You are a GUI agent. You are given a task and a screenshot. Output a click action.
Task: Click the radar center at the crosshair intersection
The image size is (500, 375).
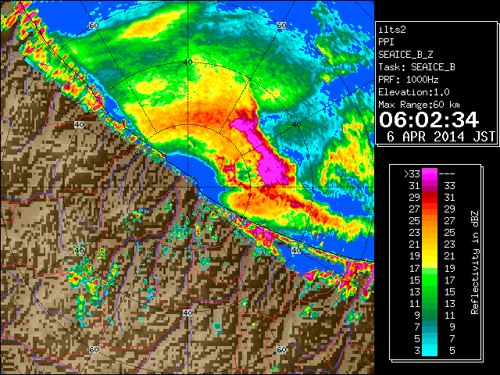tap(187, 187)
